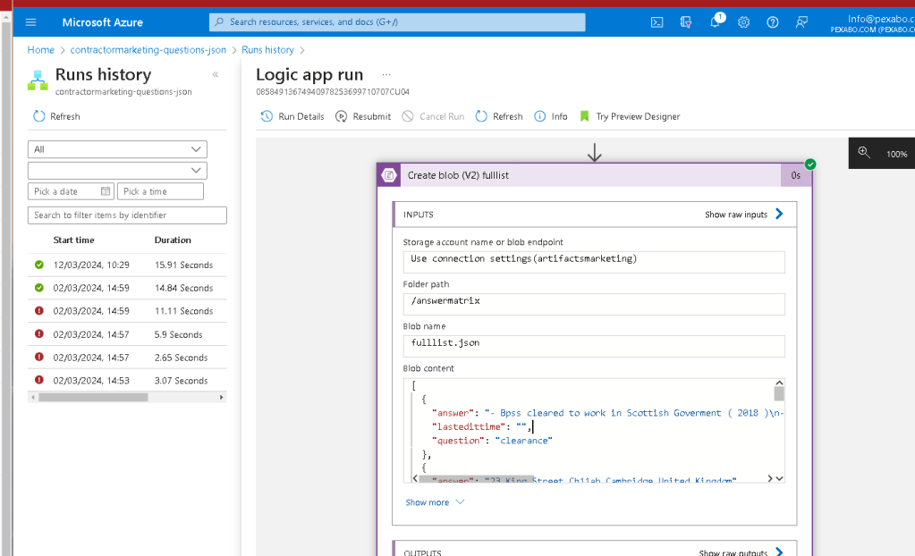Click the zoom in magnifier icon

tap(864, 153)
